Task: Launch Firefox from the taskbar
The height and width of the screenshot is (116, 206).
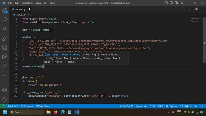Action: [56, 112]
